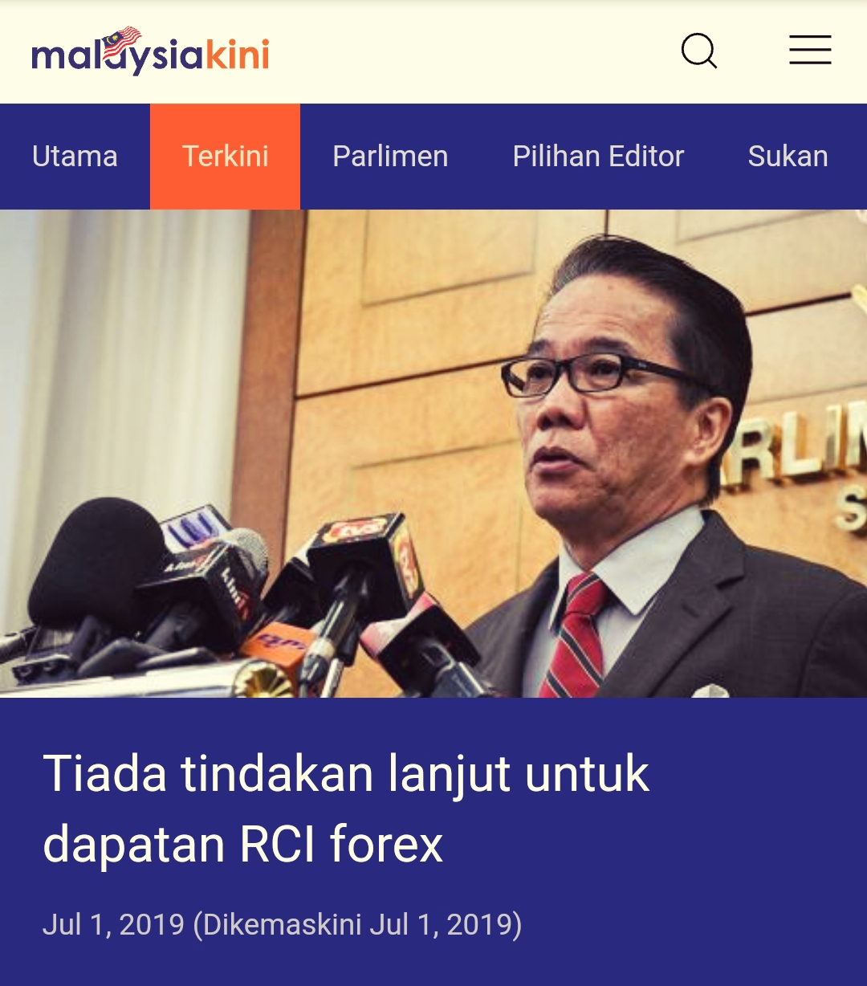Tap the malaysiakini logo

tap(150, 52)
